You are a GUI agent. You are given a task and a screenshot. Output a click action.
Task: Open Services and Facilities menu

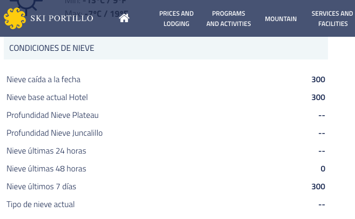click(332, 18)
